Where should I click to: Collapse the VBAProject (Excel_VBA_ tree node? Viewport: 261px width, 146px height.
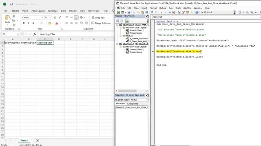[x=117, y=25]
